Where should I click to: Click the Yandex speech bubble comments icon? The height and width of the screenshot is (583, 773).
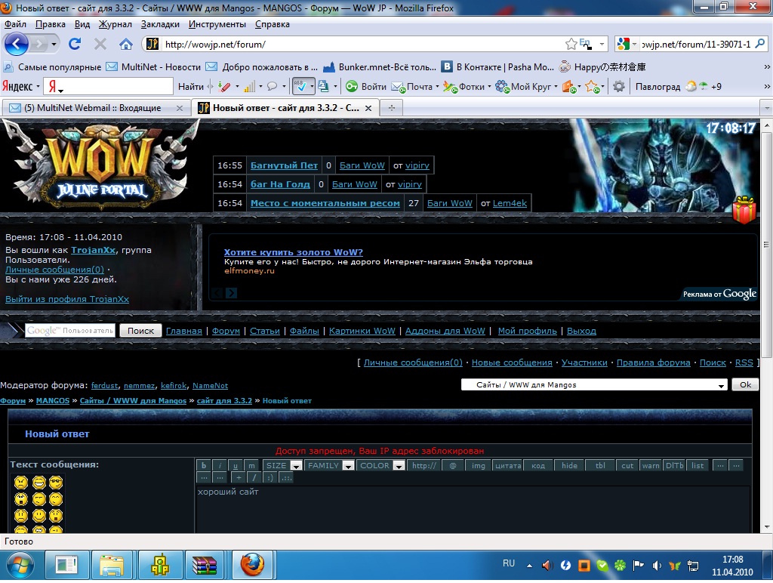tap(272, 87)
